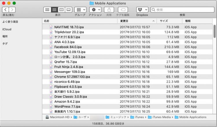Open iTunes Media folder in the path bar
The height and width of the screenshot is (127, 217).
tap(159, 117)
